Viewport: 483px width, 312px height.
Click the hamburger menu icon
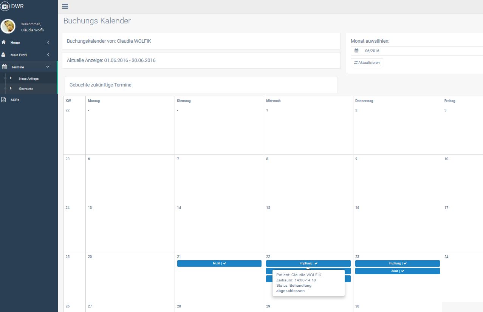tap(65, 6)
